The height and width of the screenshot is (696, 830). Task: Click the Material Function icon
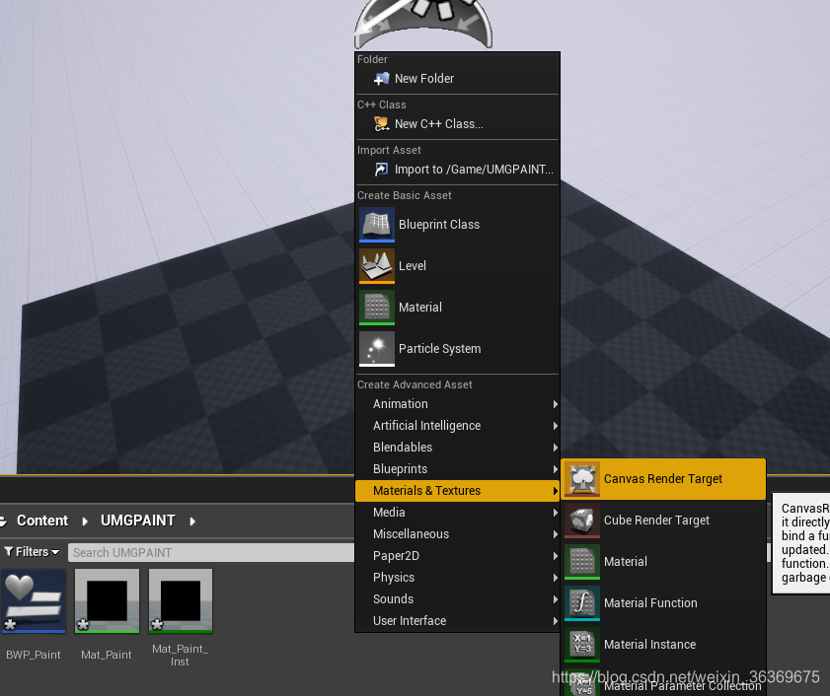pos(582,603)
